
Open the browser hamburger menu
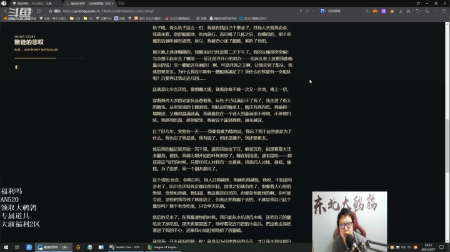click(x=444, y=11)
